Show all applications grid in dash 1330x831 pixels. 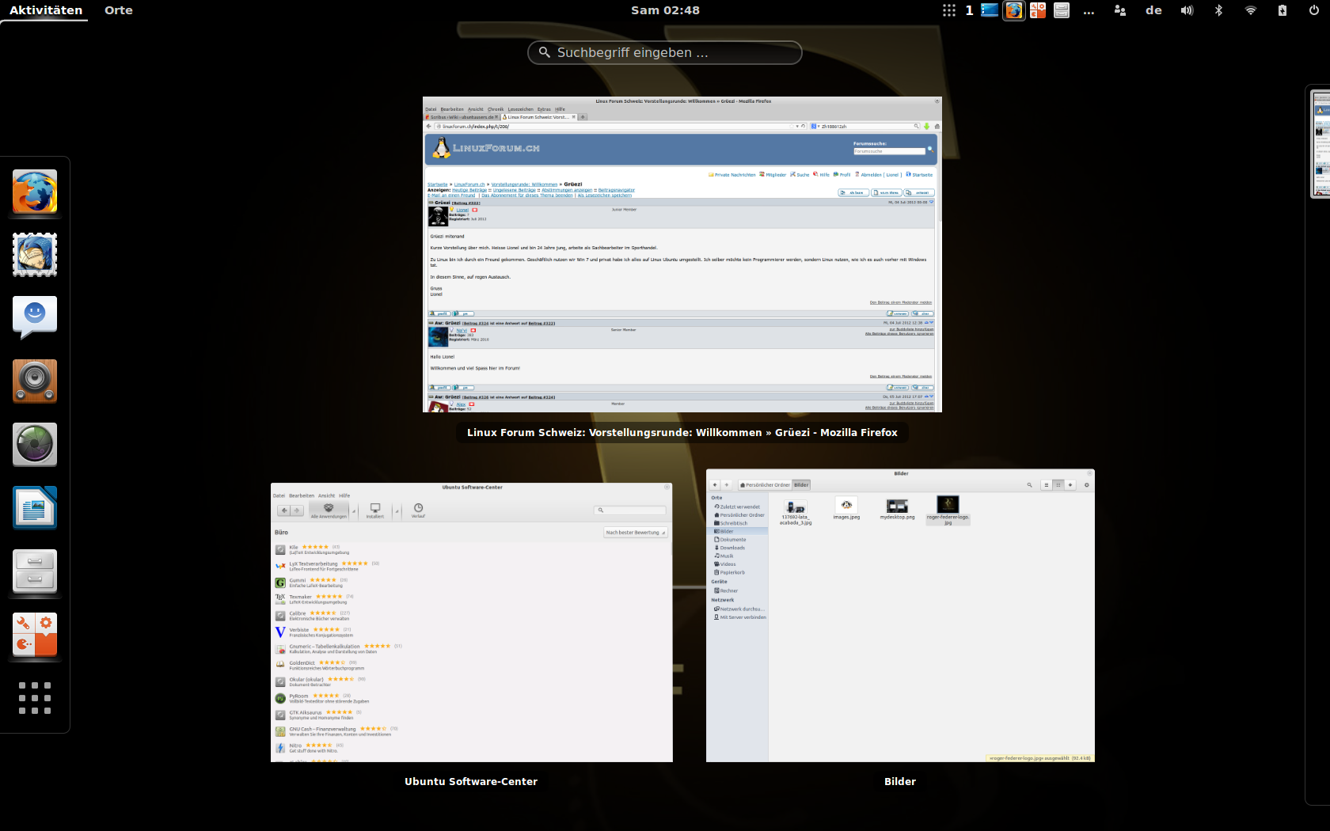pyautogui.click(x=35, y=698)
